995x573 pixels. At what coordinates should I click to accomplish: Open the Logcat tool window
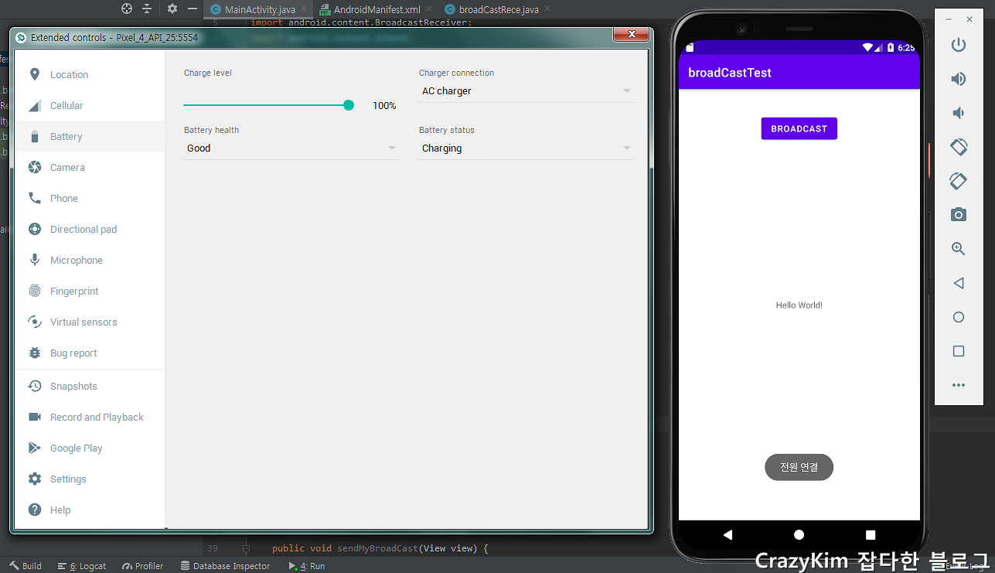tap(82, 566)
